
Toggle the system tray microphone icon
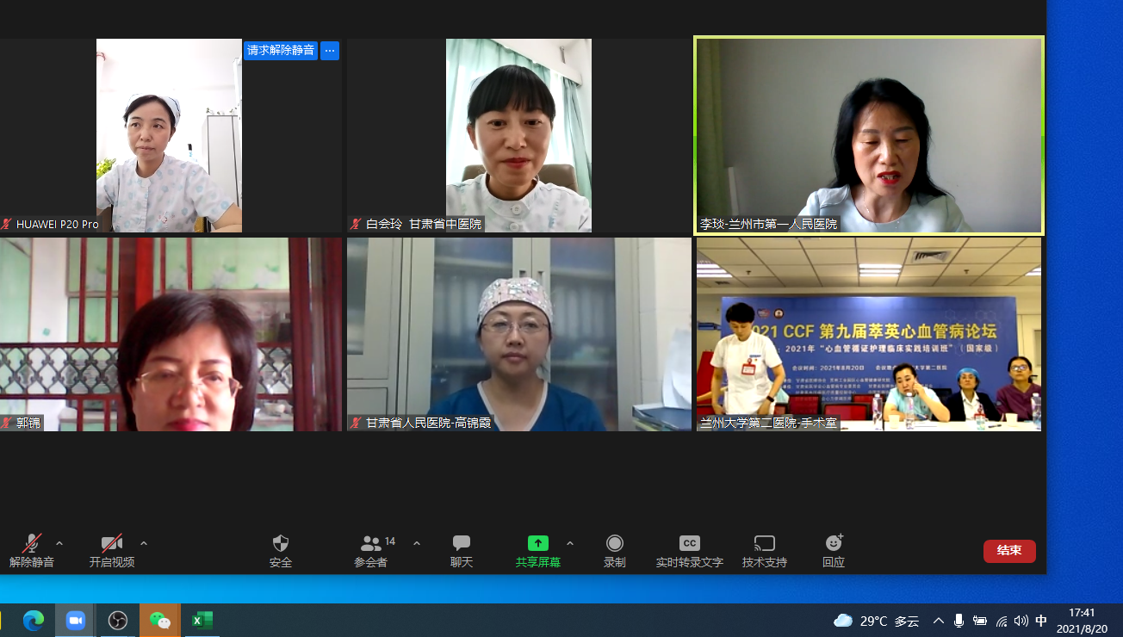tap(959, 621)
